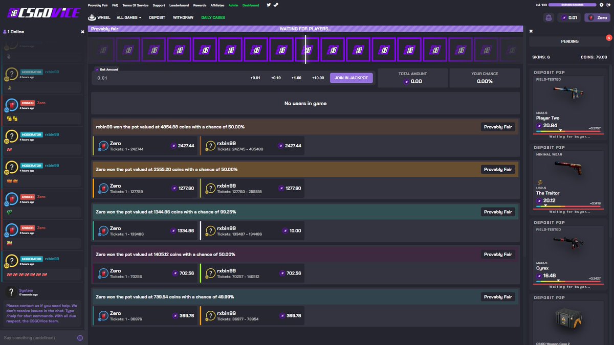
Task: Open the Steam icon link
Action: click(276, 5)
